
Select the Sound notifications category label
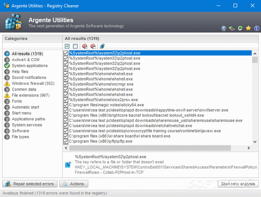pos(29,78)
